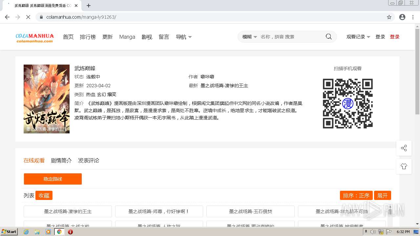The image size is (420, 236).
Task: Expand the 导航 navigation dropdown
Action: point(184,37)
